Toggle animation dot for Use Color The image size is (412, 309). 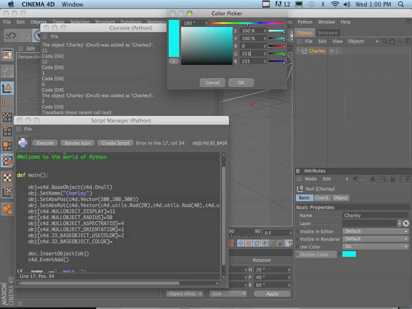coord(298,247)
